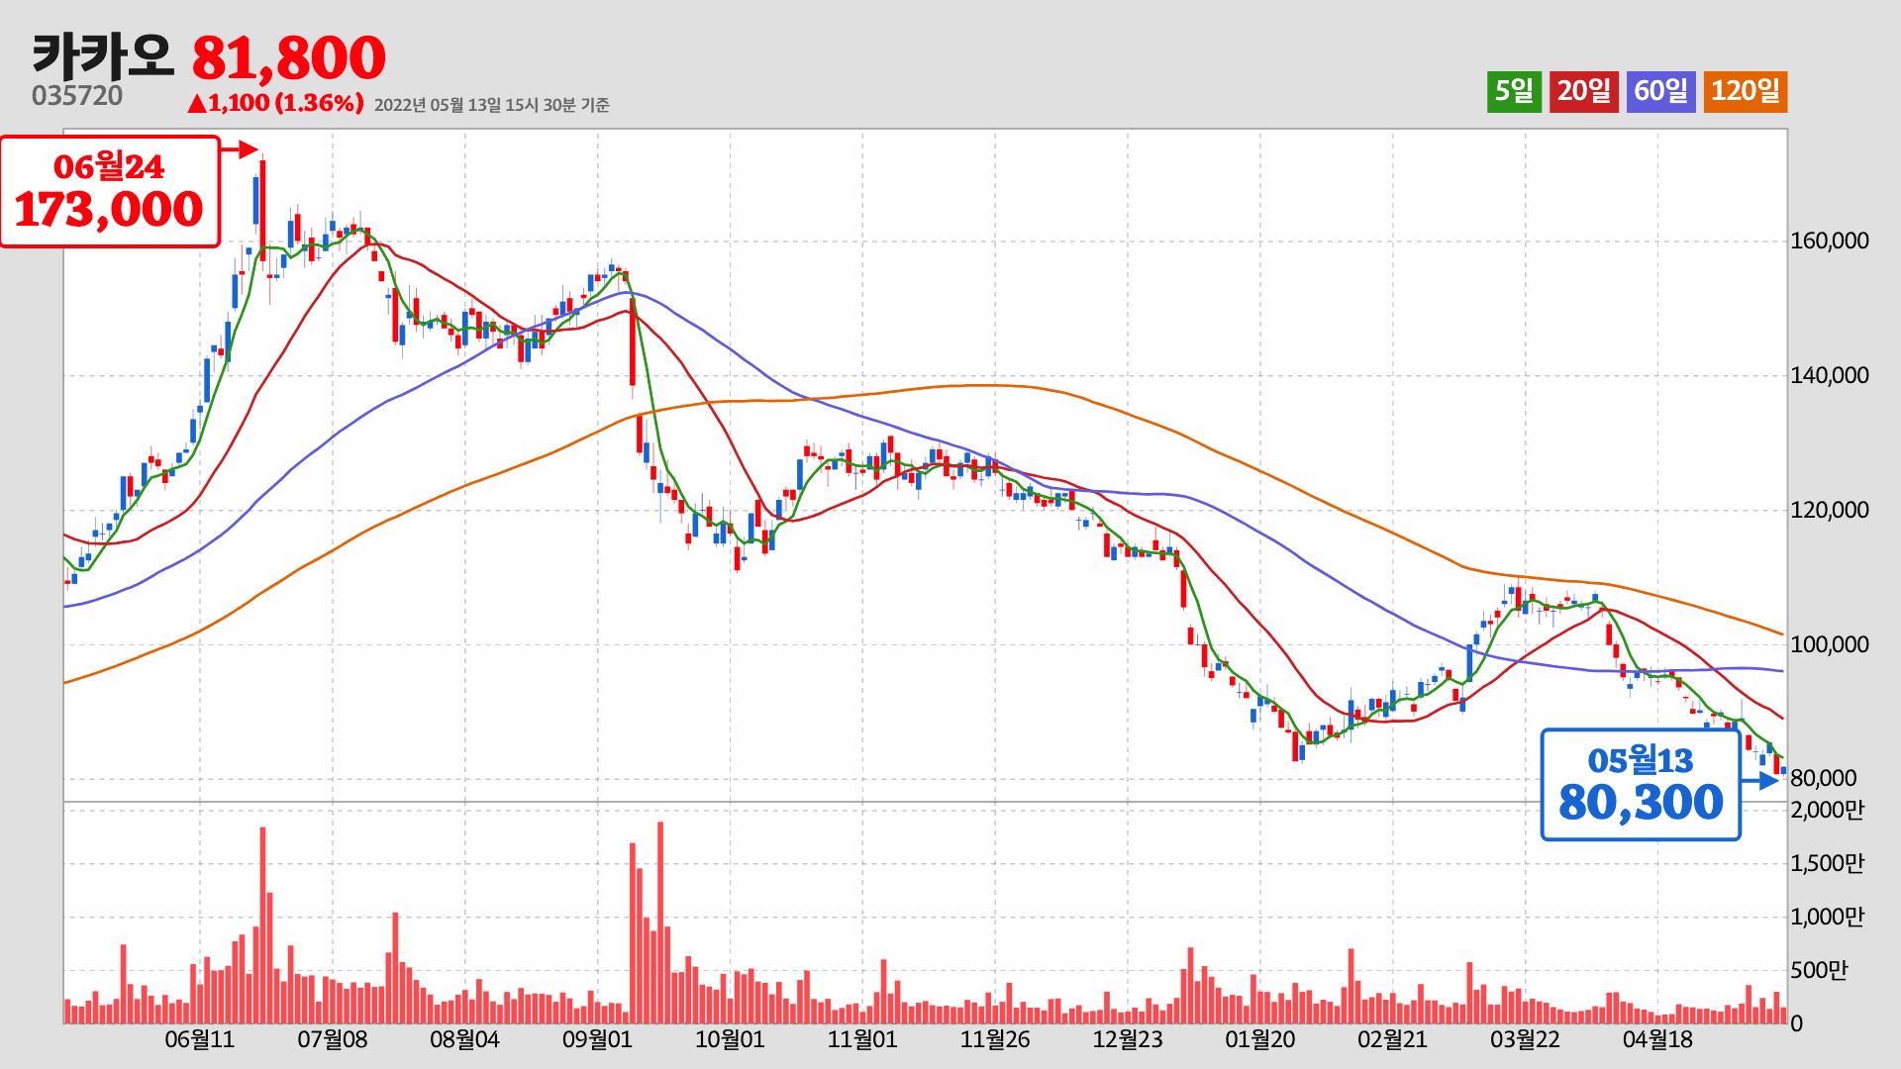Click the 1,000만 volume axis label
The width and height of the screenshot is (1901, 1069).
click(x=1827, y=918)
